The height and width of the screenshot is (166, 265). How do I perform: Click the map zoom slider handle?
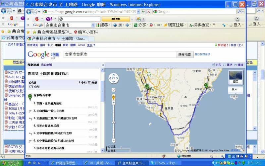click(x=114, y=122)
